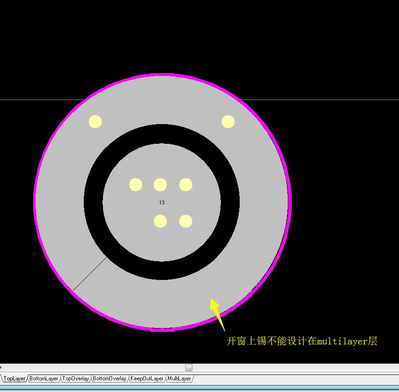The image size is (399, 392).
Task: Pick the top-left hole in the inner pad
Action: tap(136, 185)
